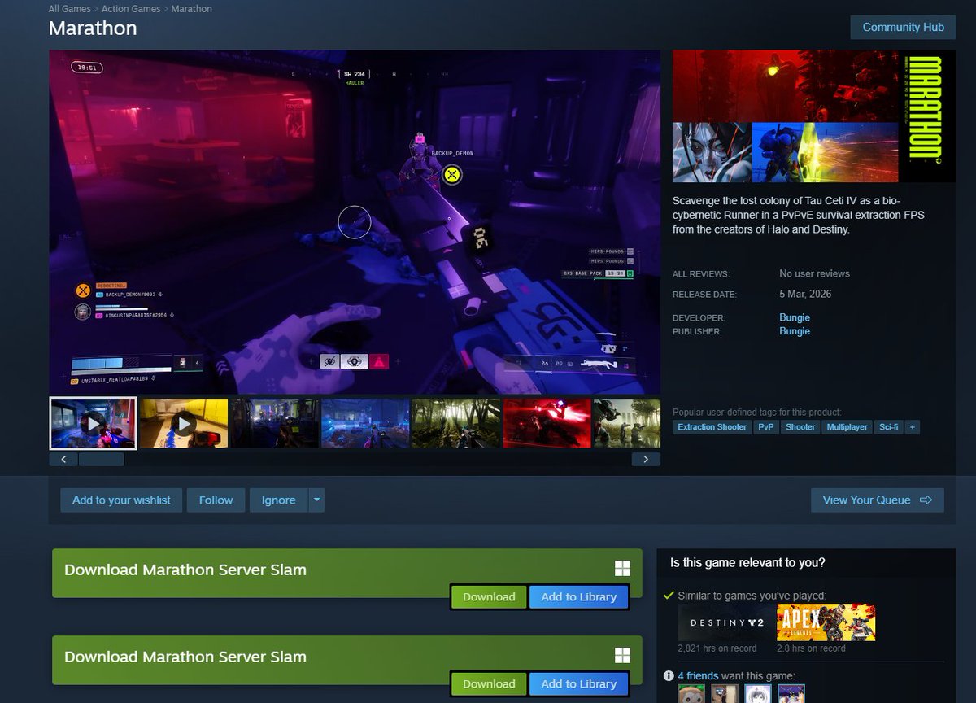Expand the Ignore options dropdown arrow

pyautogui.click(x=317, y=500)
